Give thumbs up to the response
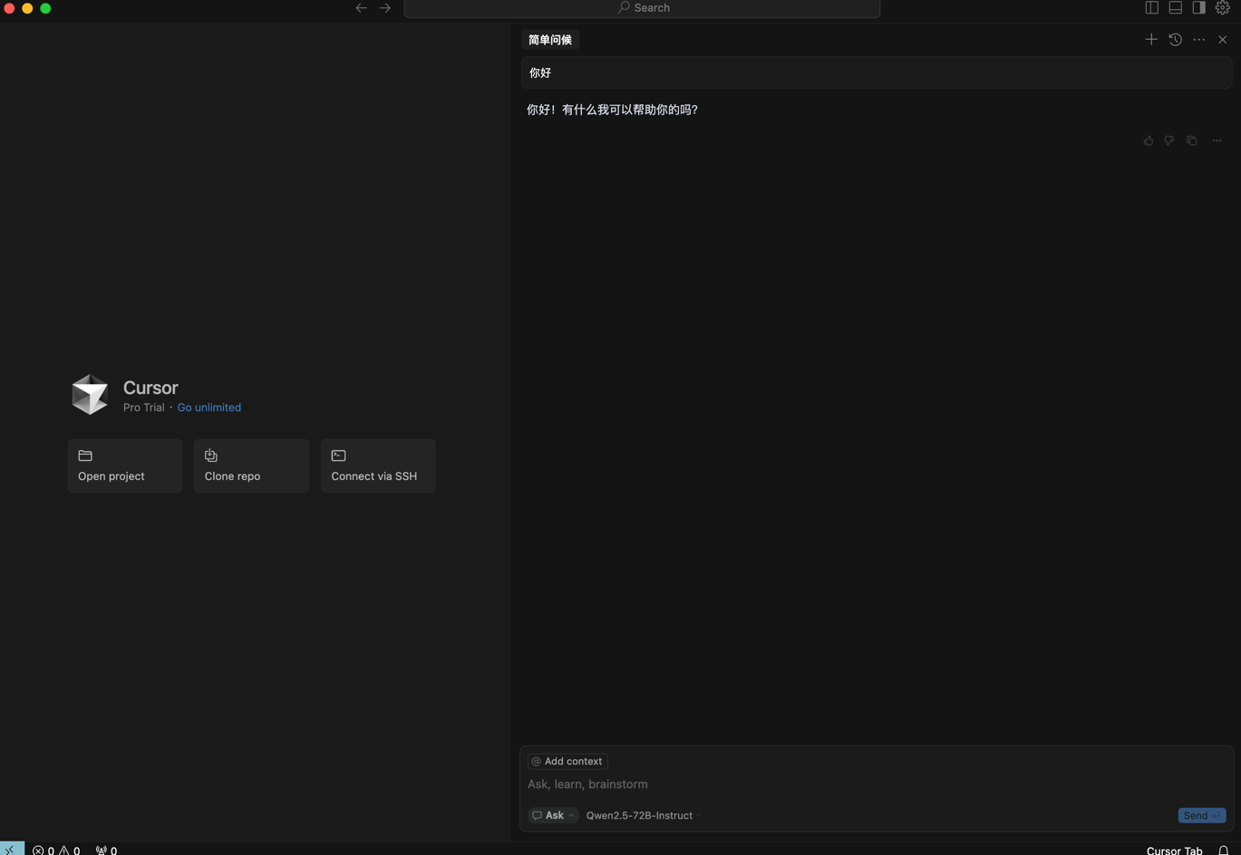This screenshot has height=855, width=1241. click(1149, 140)
